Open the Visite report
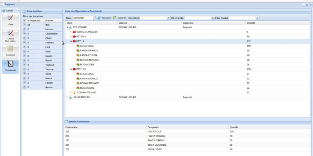Image resolution: width=313 pixels, height=156 pixels. (10, 20)
